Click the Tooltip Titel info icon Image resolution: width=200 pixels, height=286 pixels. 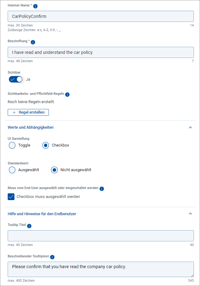coord(29,226)
